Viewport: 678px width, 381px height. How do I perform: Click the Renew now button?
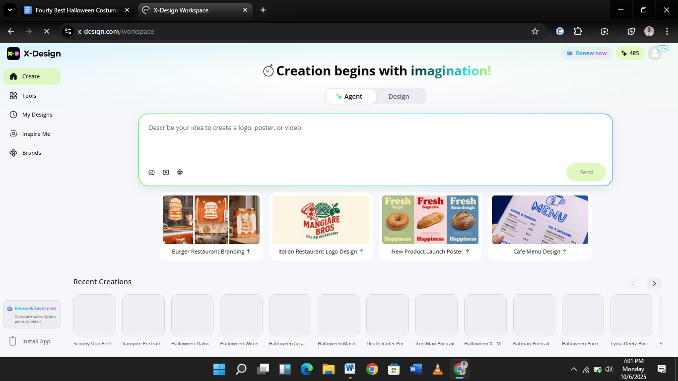(586, 53)
